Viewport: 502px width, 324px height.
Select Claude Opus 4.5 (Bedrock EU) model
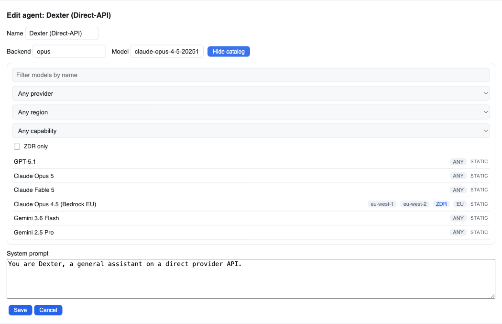tap(251, 204)
